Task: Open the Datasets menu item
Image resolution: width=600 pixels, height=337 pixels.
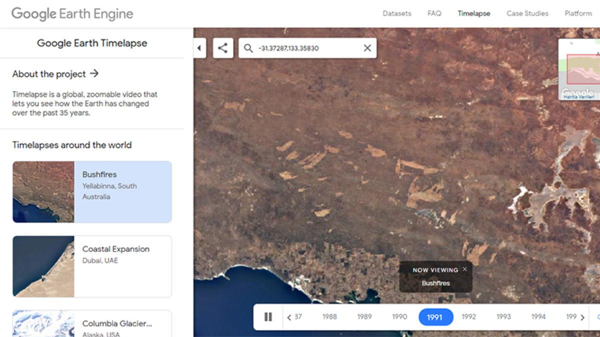Action: click(x=396, y=13)
